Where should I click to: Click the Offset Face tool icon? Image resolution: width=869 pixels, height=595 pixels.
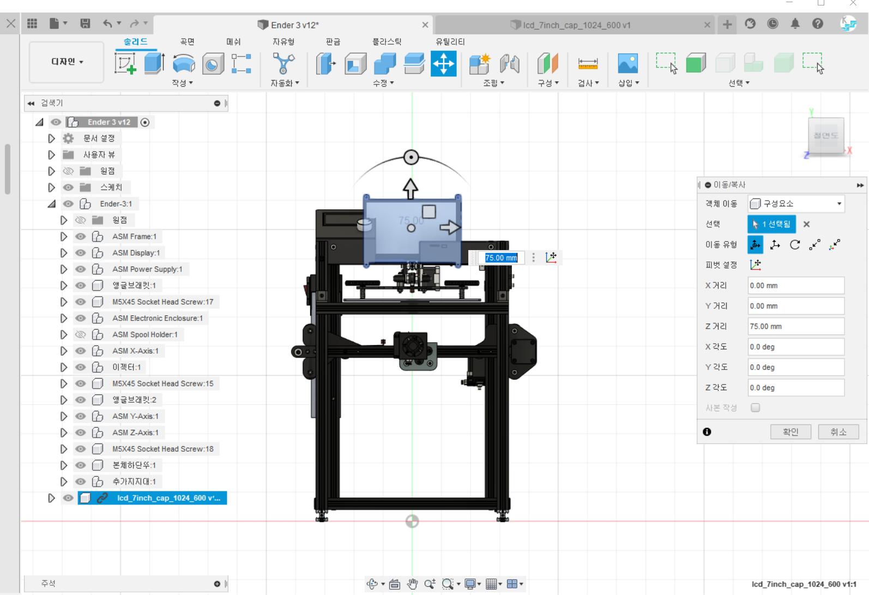414,64
